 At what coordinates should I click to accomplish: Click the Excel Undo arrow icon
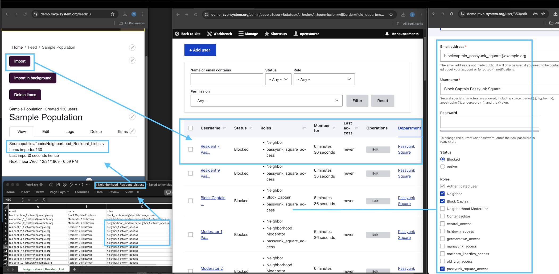click(71, 184)
